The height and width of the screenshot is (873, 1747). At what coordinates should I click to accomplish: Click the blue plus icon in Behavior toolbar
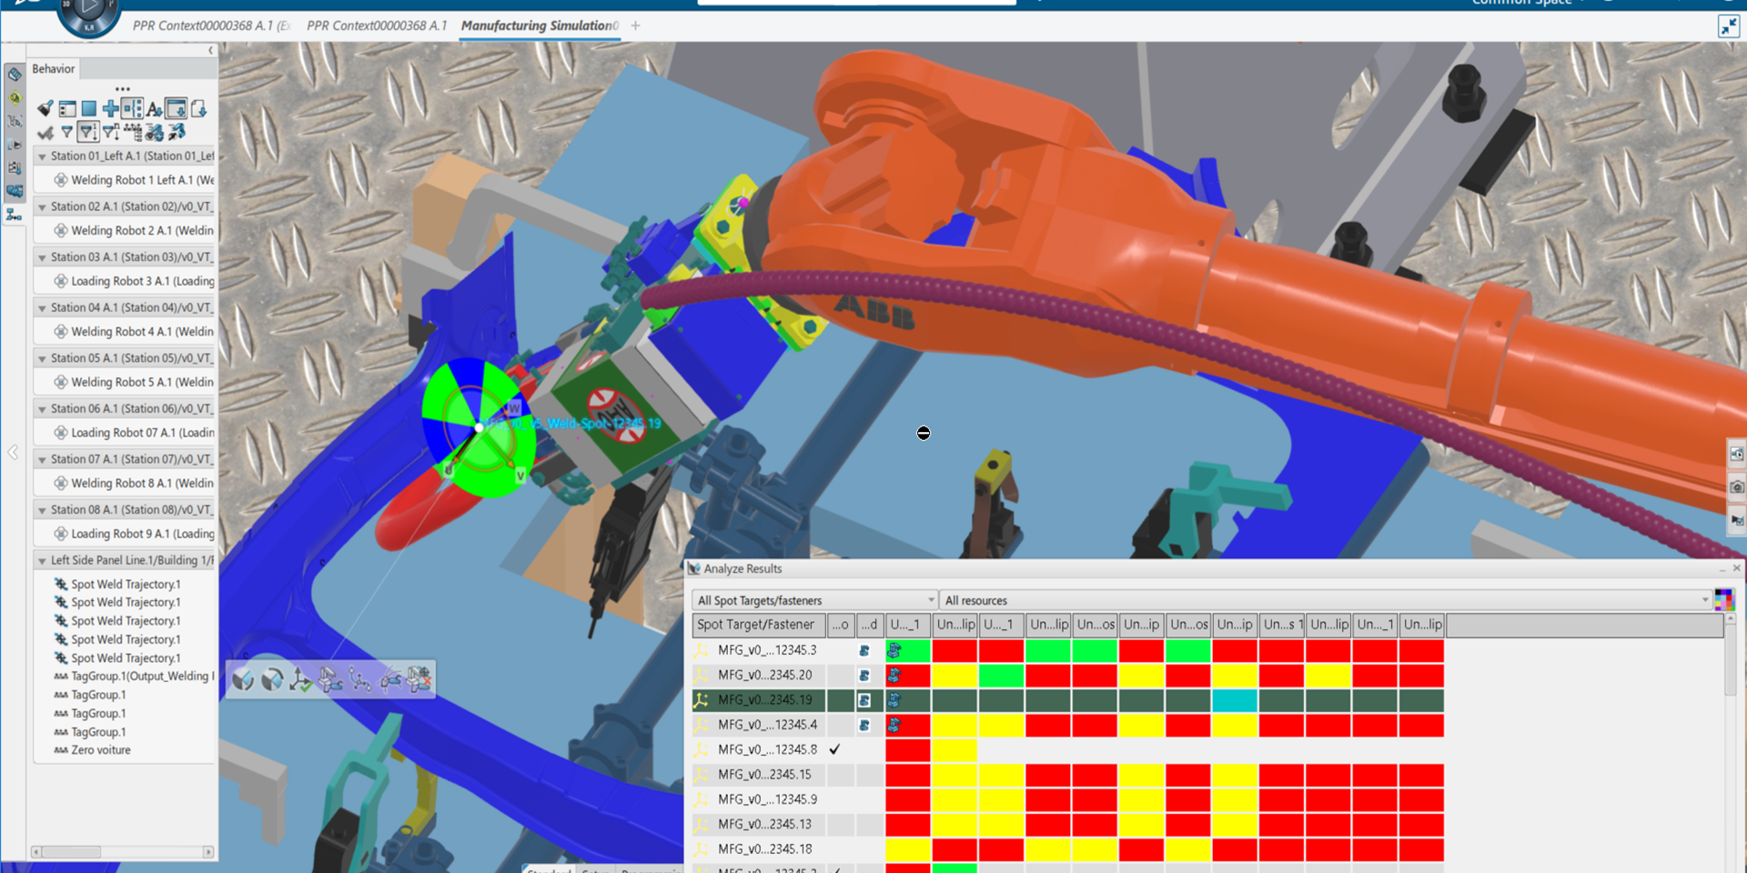(x=110, y=109)
